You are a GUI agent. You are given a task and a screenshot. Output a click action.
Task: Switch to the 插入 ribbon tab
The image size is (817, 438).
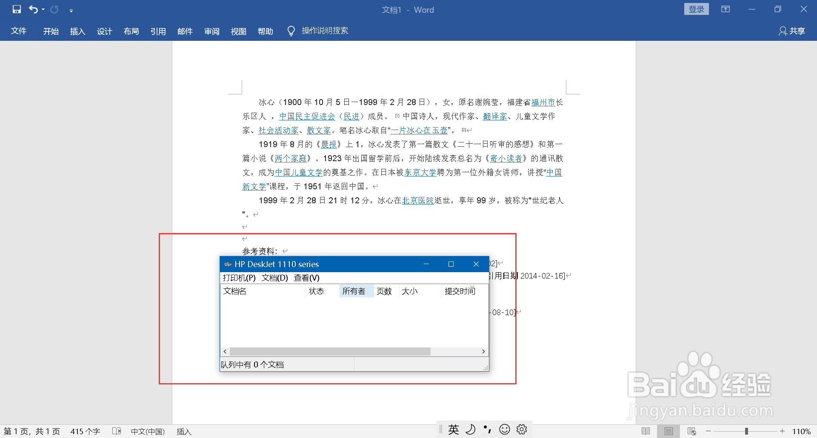(x=78, y=31)
